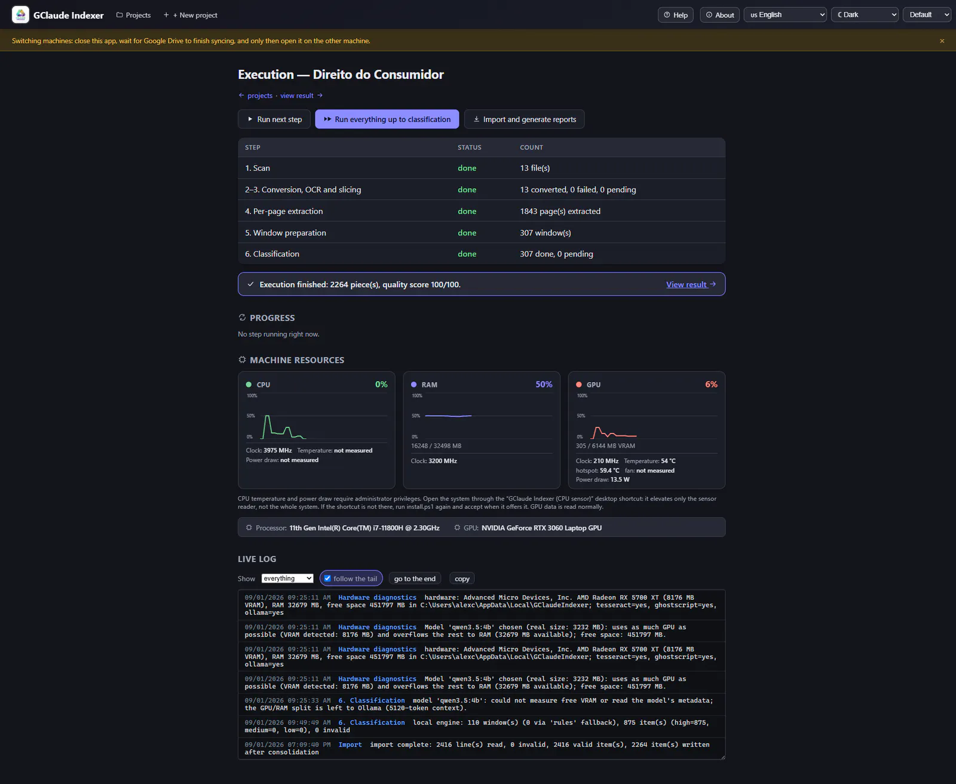
Task: Open the Default style dropdown
Action: (927, 15)
